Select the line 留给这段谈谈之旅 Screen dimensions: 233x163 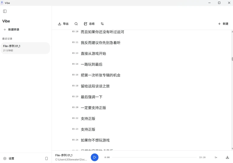[95, 86]
